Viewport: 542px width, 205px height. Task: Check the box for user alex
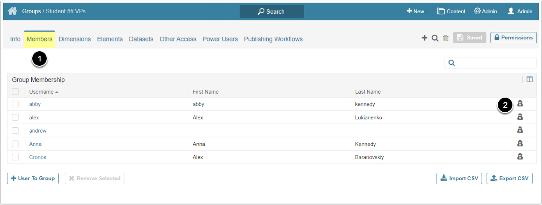[x=15, y=118]
